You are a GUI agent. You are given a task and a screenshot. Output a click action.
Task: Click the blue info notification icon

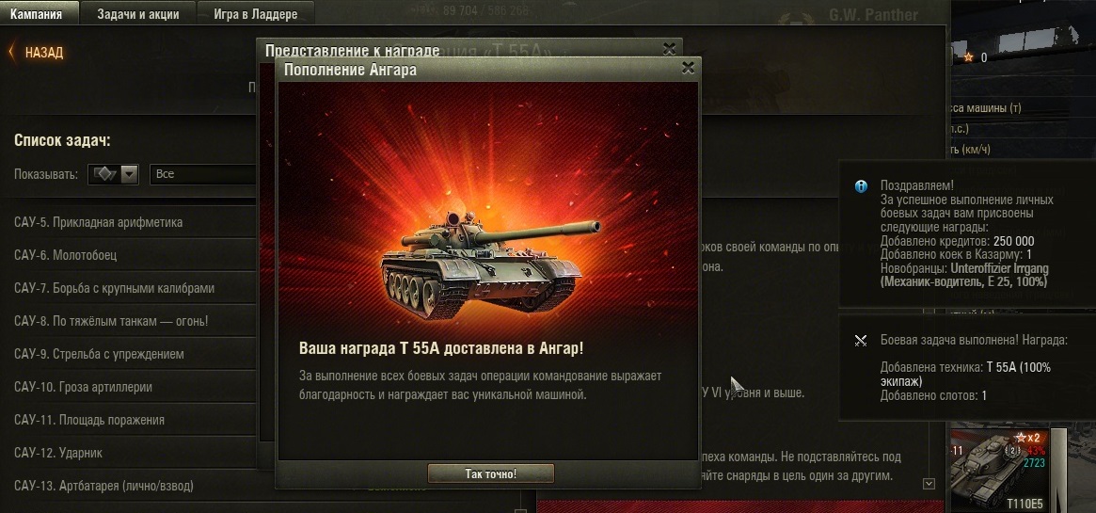[861, 186]
